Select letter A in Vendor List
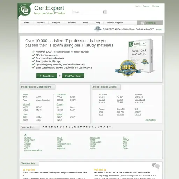Image resolution: width=179 pixels, height=179 pixels. click(43, 127)
